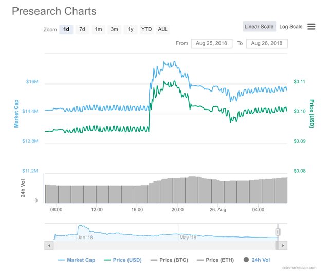The image size is (329, 273).
Task: Click the To date field
Action: pyautogui.click(x=267, y=43)
